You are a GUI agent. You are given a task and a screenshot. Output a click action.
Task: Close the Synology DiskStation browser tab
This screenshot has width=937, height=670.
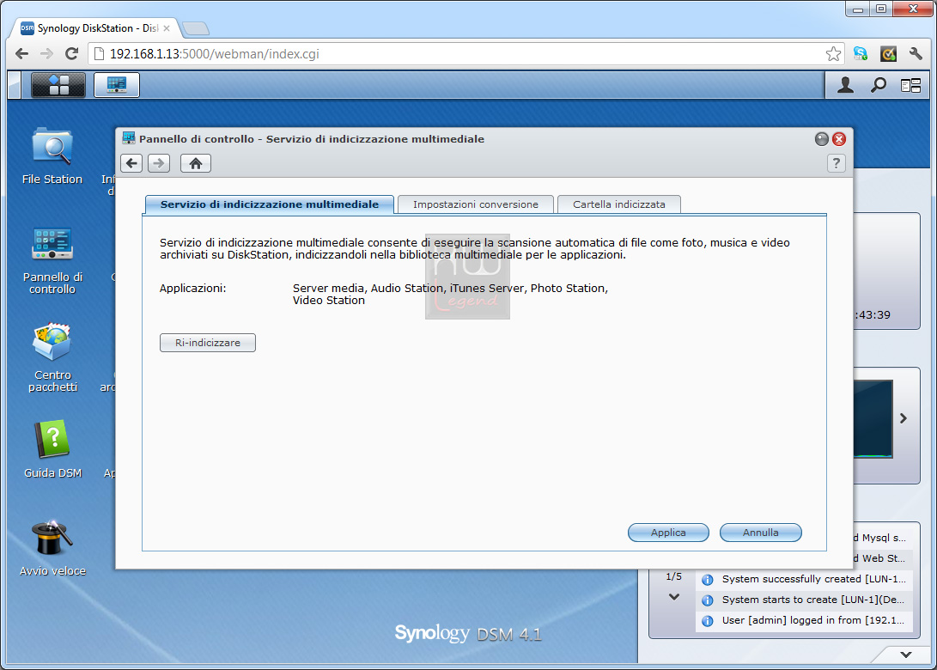coord(167,28)
